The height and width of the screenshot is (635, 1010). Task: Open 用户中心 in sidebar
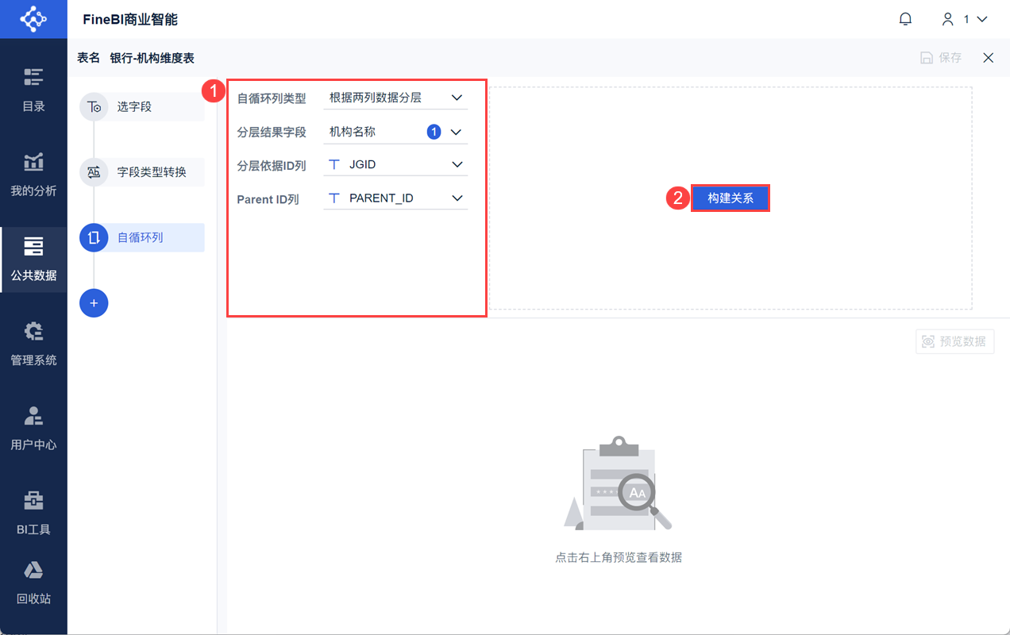click(x=33, y=429)
